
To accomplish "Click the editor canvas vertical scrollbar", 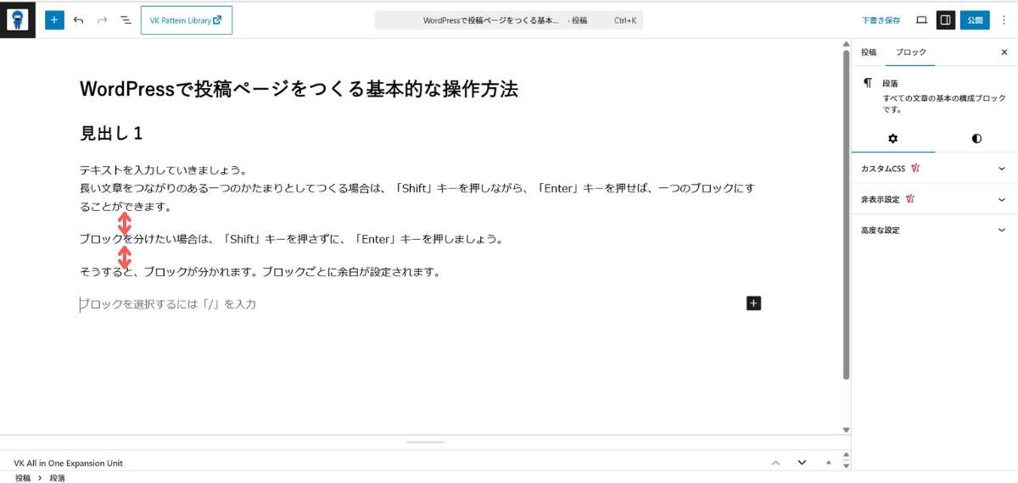I will click(x=846, y=214).
